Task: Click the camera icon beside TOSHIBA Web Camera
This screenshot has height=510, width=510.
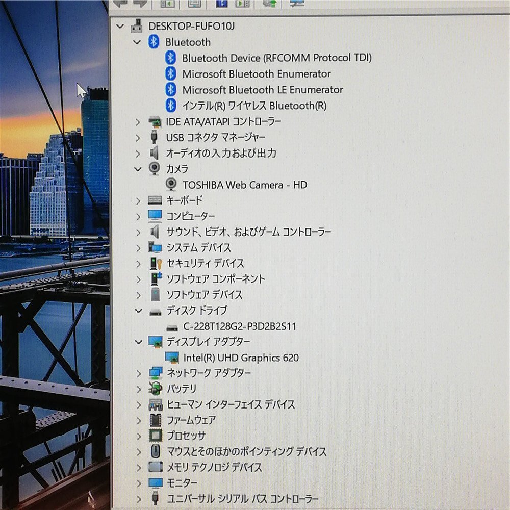Action: [x=171, y=185]
